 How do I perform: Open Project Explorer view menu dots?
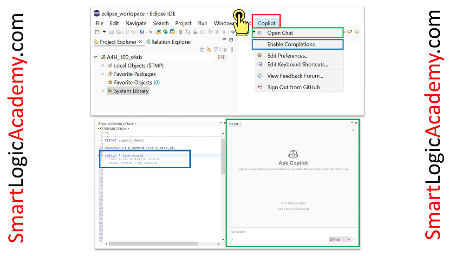pyautogui.click(x=232, y=50)
